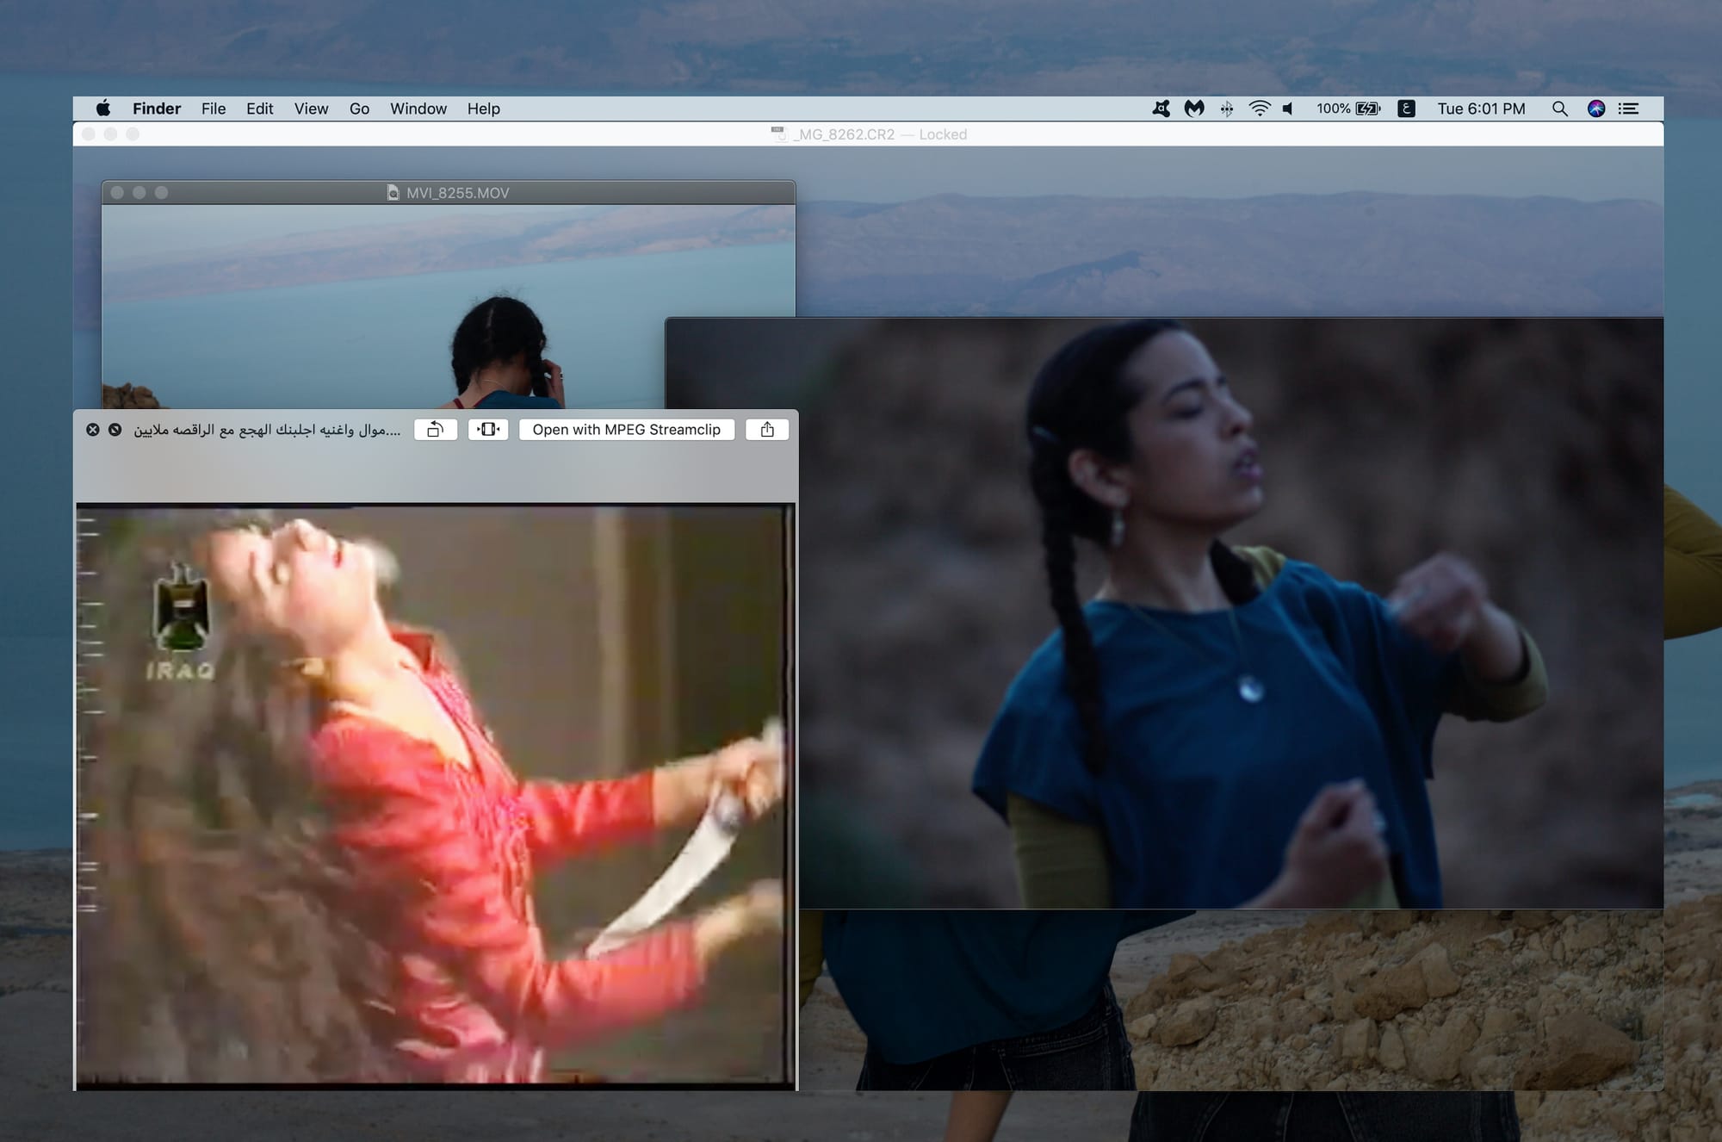Image resolution: width=1722 pixels, height=1142 pixels.
Task: Click the trim video button
Action: (x=488, y=430)
